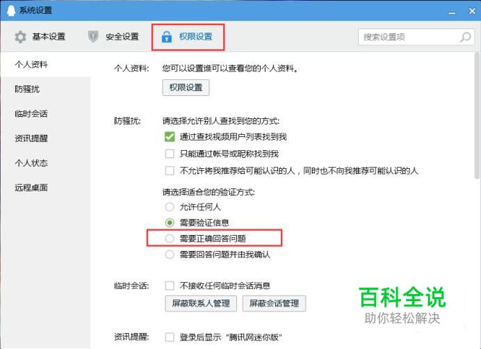The height and width of the screenshot is (349, 481).
Task: Click the QQ penguin logo in title bar
Action: pos(10,10)
